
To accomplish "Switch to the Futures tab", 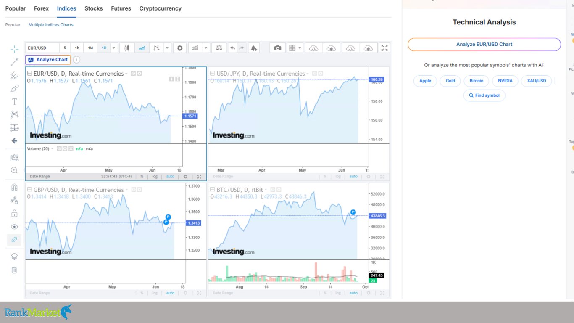I will coord(121,8).
